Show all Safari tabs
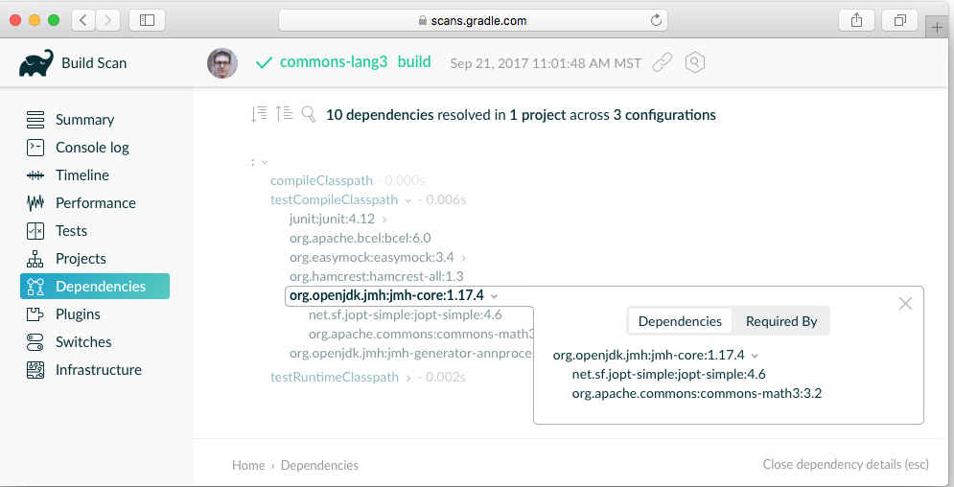The image size is (954, 487). click(x=900, y=20)
